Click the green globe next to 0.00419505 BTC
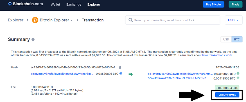 pyautogui.click(x=238, y=78)
